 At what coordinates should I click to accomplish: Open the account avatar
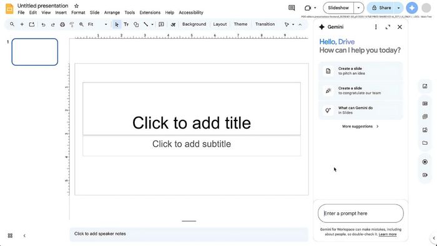(x=426, y=7)
